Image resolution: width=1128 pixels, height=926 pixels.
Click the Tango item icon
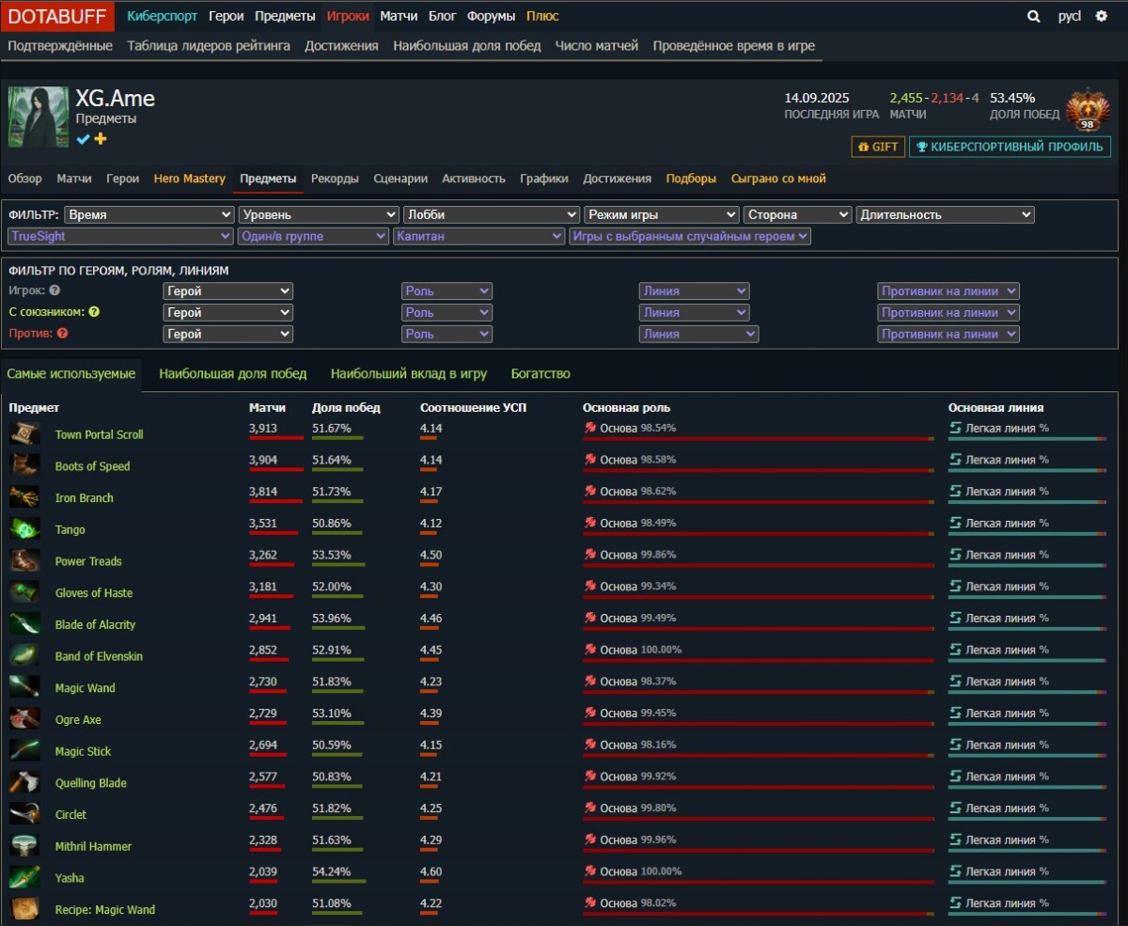[24, 529]
